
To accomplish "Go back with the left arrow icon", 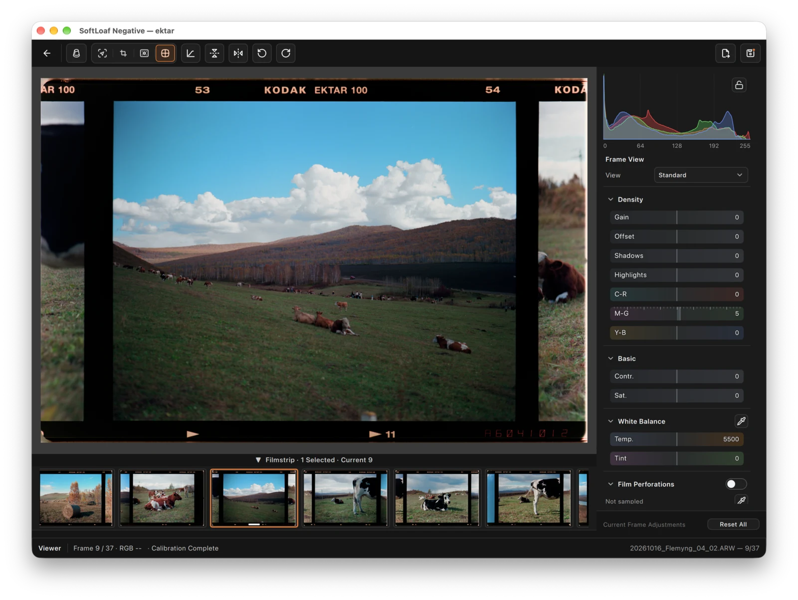I will pos(47,53).
